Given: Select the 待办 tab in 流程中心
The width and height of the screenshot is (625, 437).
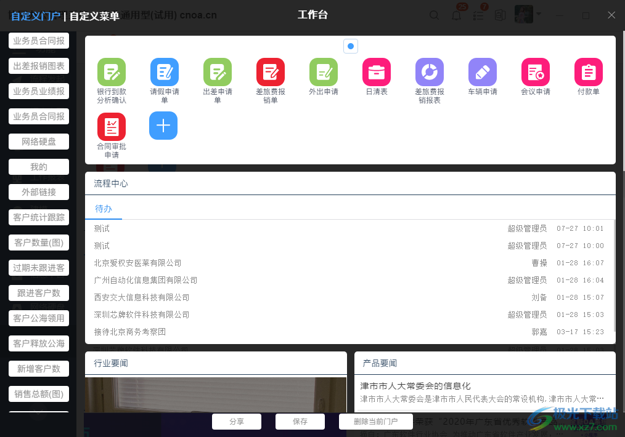Looking at the screenshot, I should pos(103,209).
